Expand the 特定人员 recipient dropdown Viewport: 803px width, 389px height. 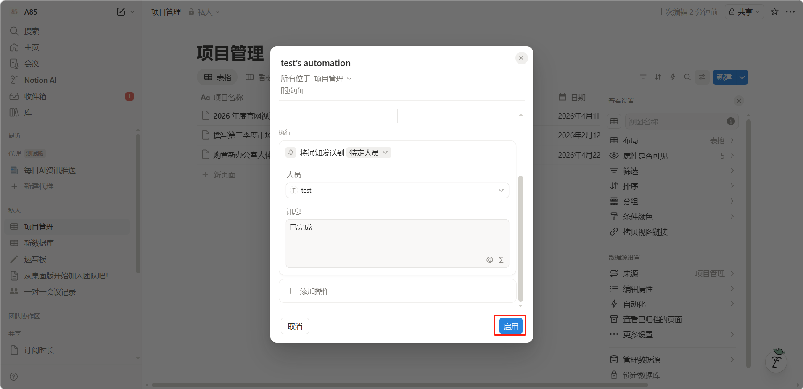click(x=369, y=153)
